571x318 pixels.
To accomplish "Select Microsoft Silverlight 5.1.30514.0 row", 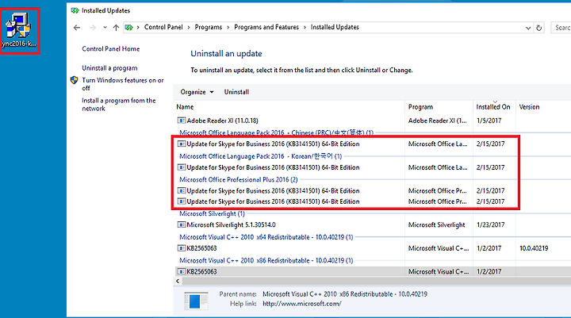I will (371, 225).
